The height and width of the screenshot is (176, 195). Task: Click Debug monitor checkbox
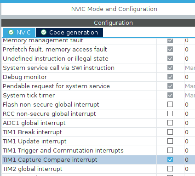click(170, 77)
